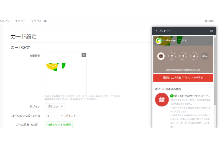Click the background image thumbnail
219x146 pixels.
pyautogui.click(x=66, y=73)
